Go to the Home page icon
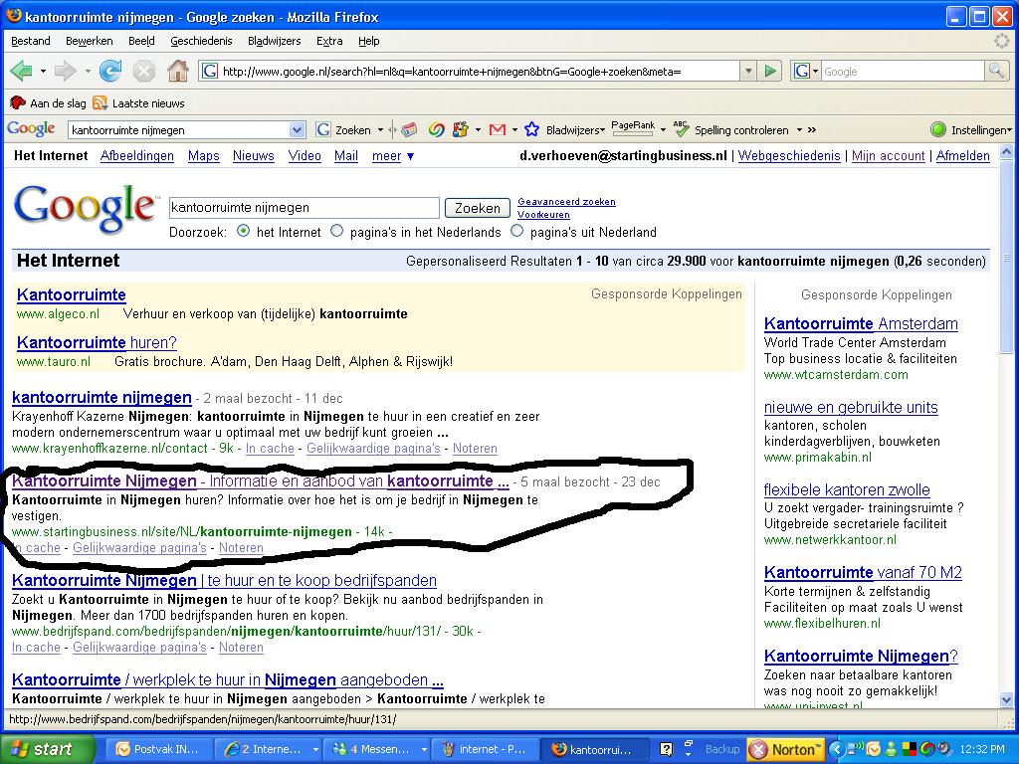 point(177,71)
